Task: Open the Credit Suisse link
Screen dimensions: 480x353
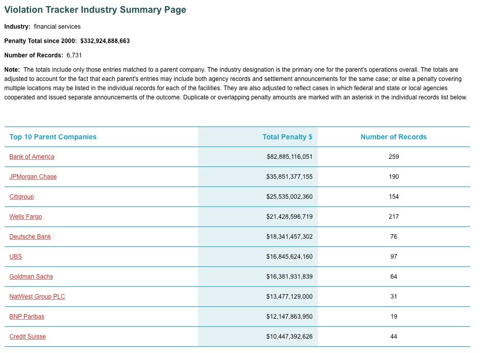Action: (28, 337)
